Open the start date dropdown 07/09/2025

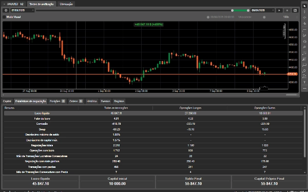click(x=23, y=10)
